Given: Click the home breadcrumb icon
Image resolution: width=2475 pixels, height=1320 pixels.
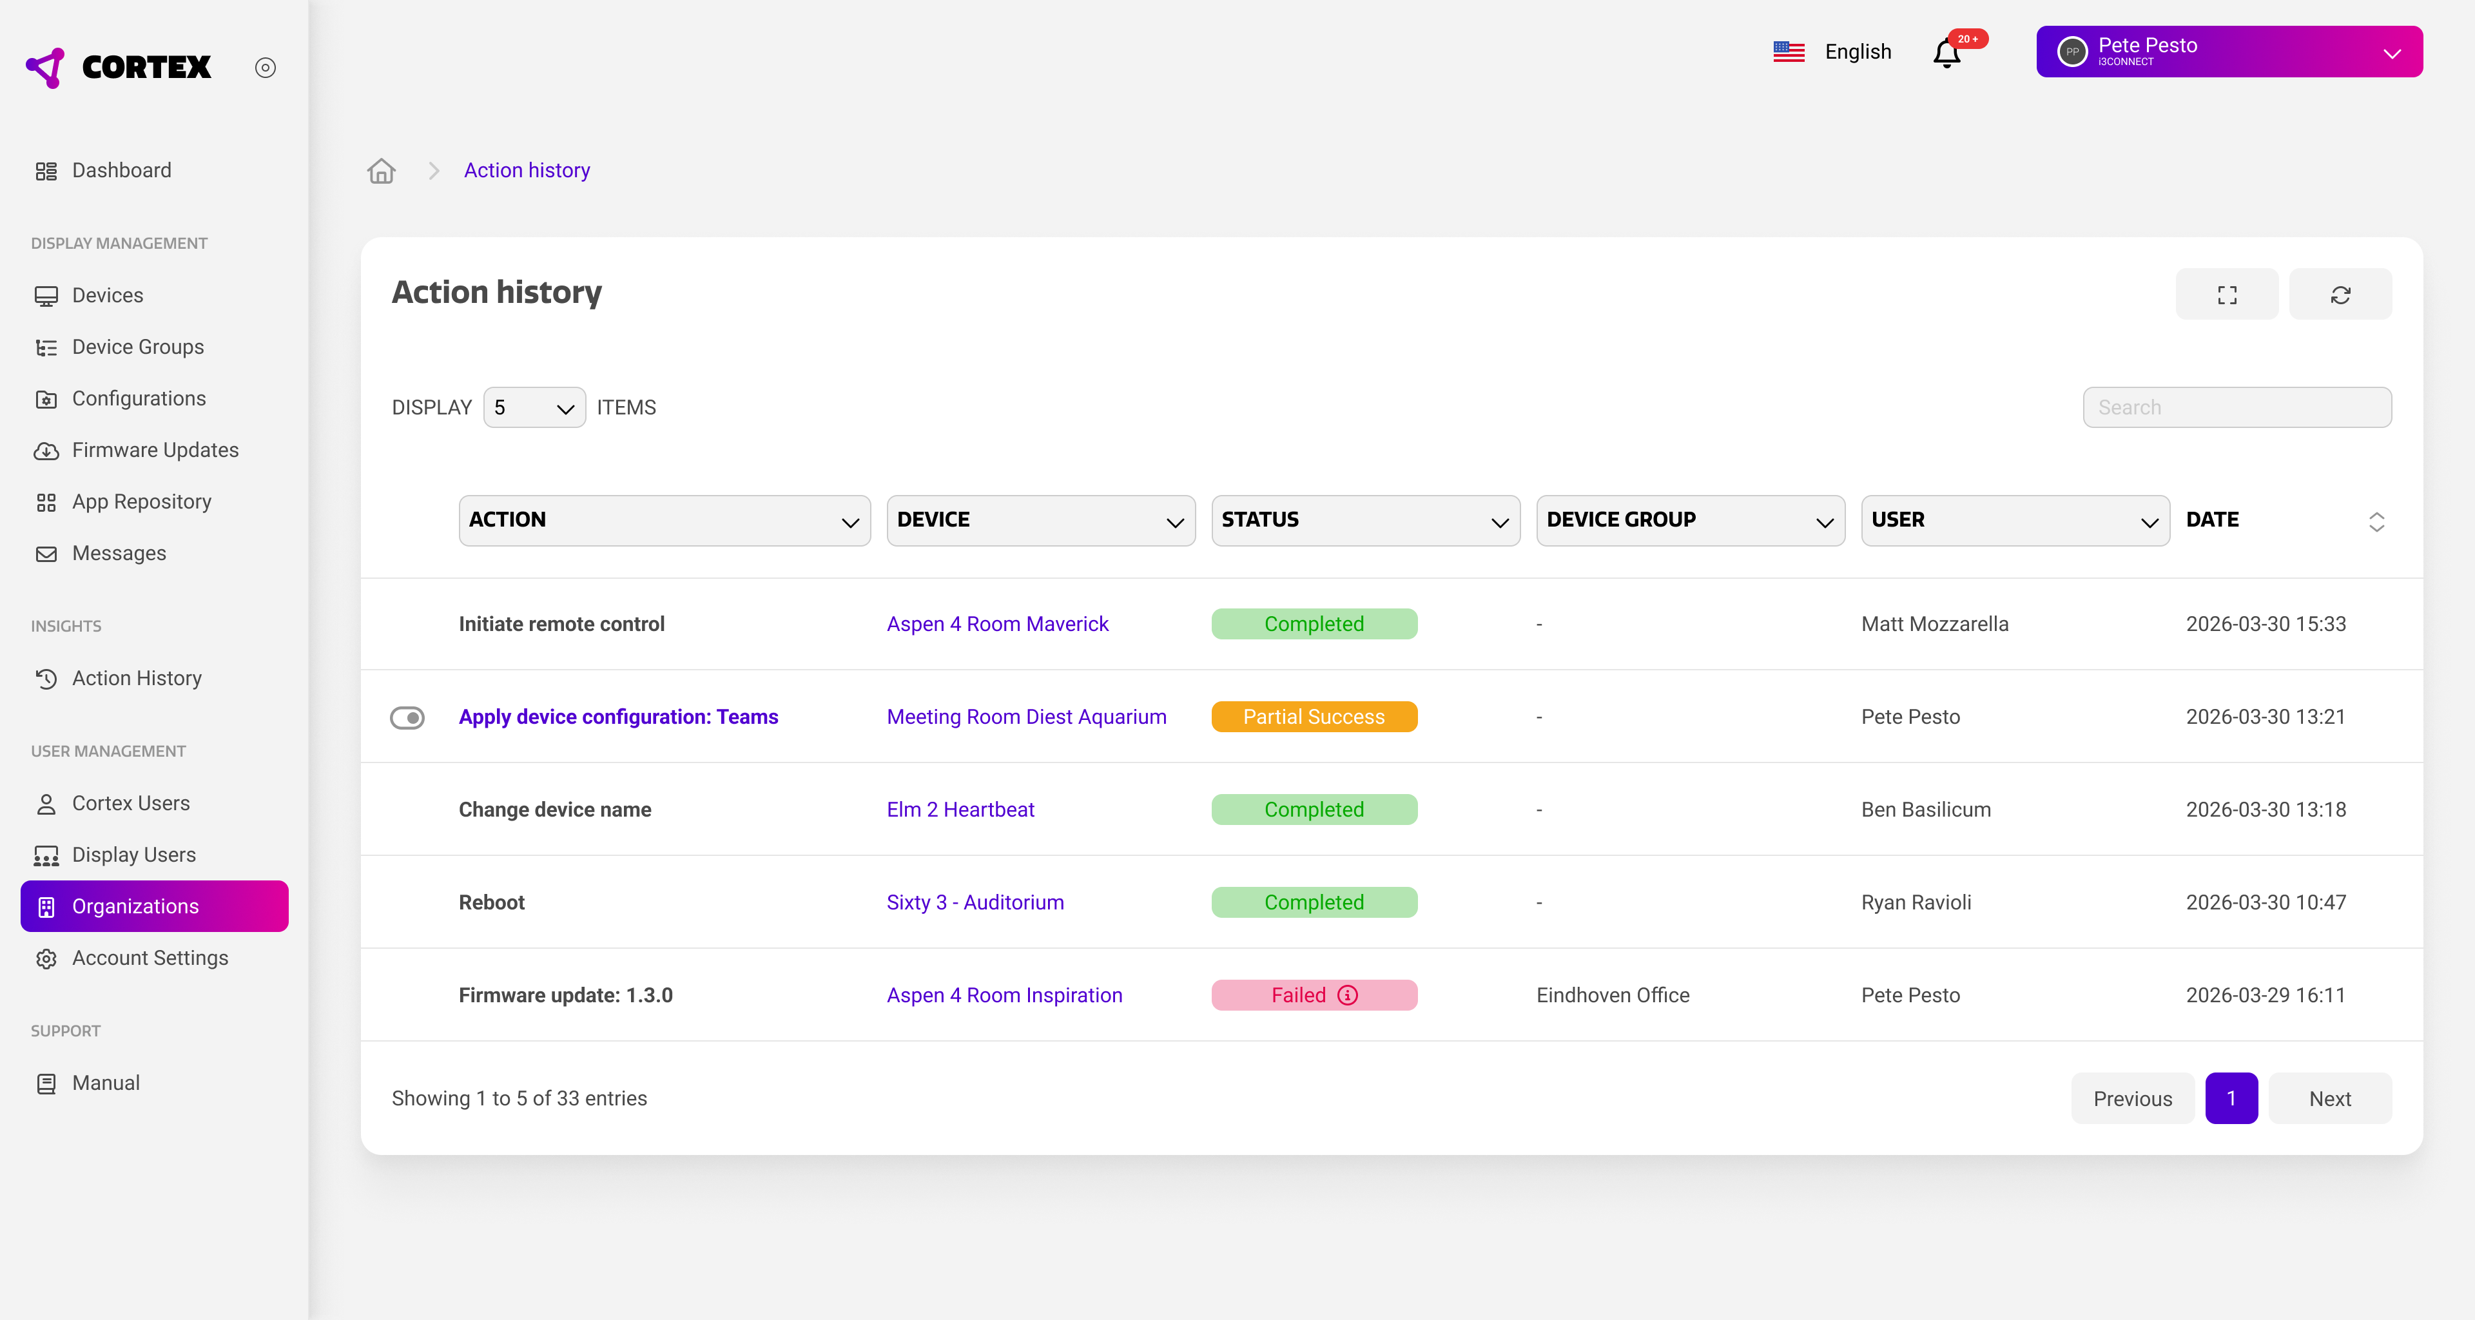Looking at the screenshot, I should 382,171.
